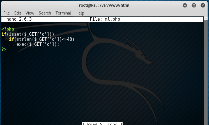Image resolution: width=209 pixels, height=125 pixels.
Task: Close the terminal window
Action: coord(202,5)
